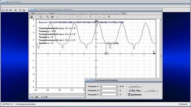Image resolution: width=191 pixels, height=107 pixels.
Task: Click the greyed Parameter button
Action: pos(135,86)
